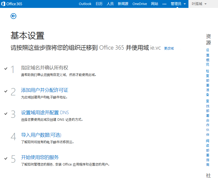
Task: Go to 日历 in the navigation bar
Action: click(99, 4)
